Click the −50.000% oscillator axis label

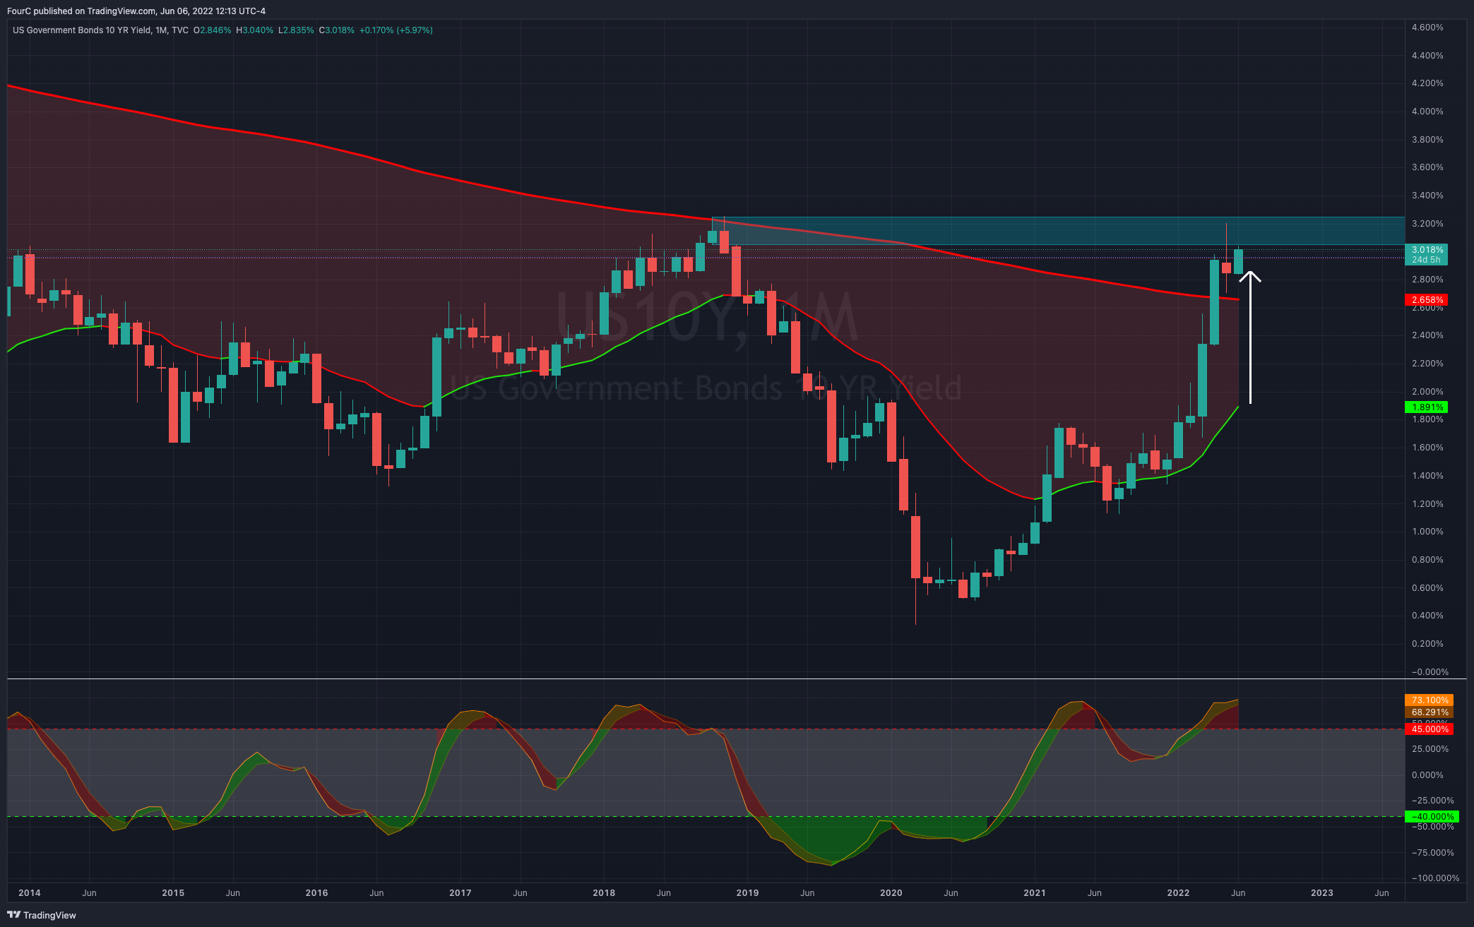pyautogui.click(x=1432, y=827)
